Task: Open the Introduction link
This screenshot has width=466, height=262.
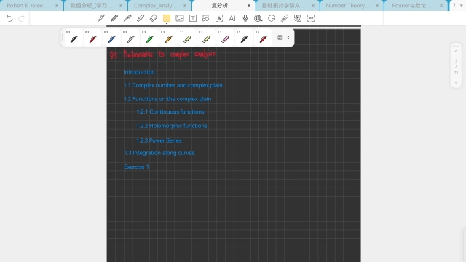Action: (139, 72)
